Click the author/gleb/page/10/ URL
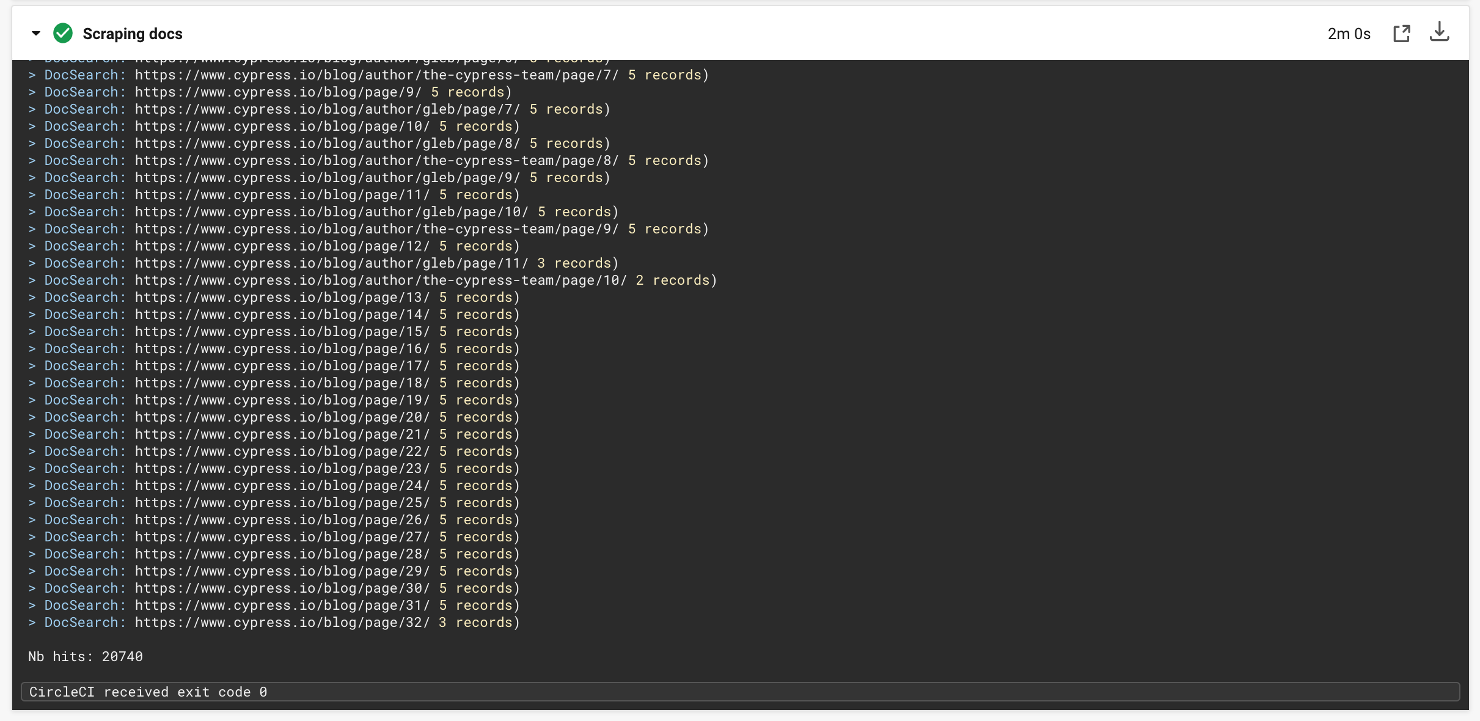The image size is (1480, 721). (331, 211)
